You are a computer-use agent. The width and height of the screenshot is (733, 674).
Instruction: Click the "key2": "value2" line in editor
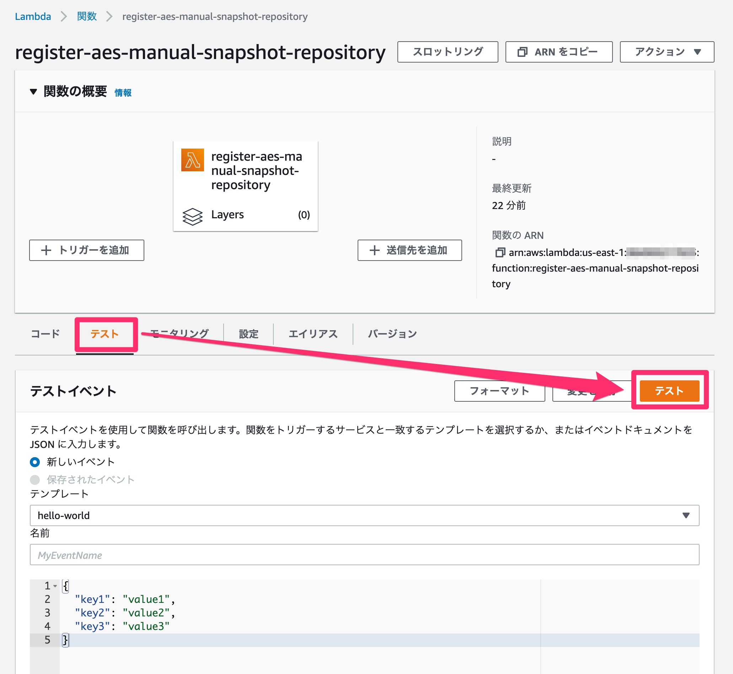125,613
